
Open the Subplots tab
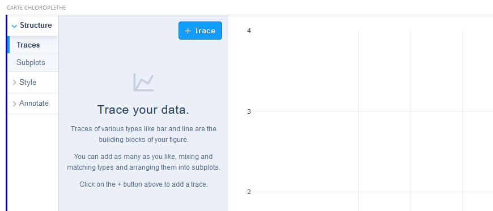(x=33, y=62)
